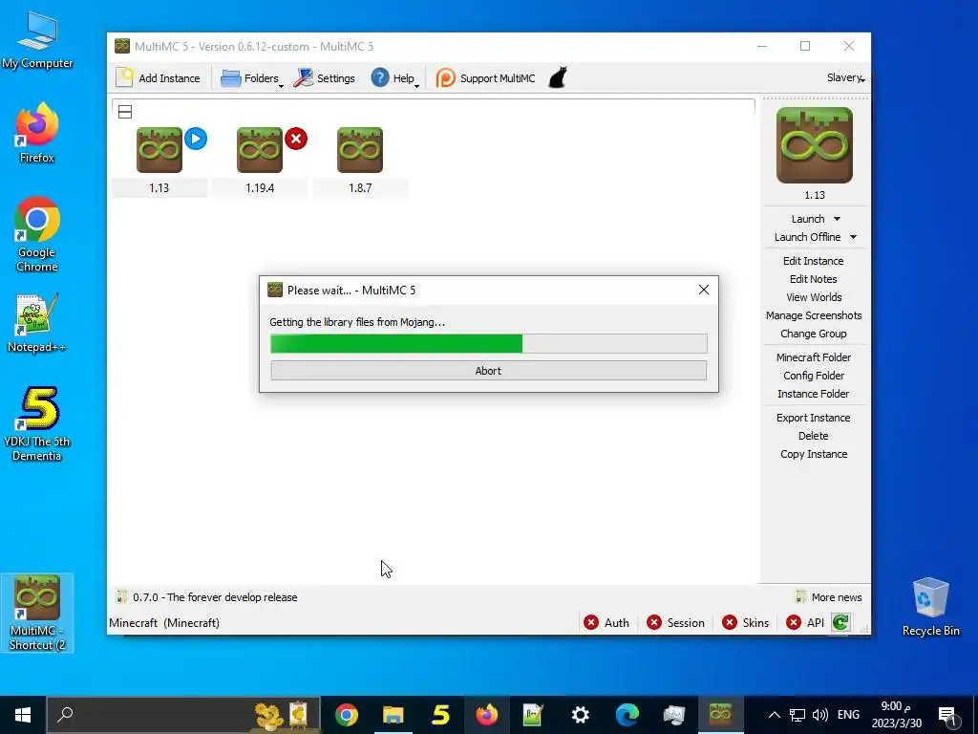This screenshot has width=978, height=734.
Task: Open Notepad++ desktop shortcut
Action: click(x=37, y=323)
